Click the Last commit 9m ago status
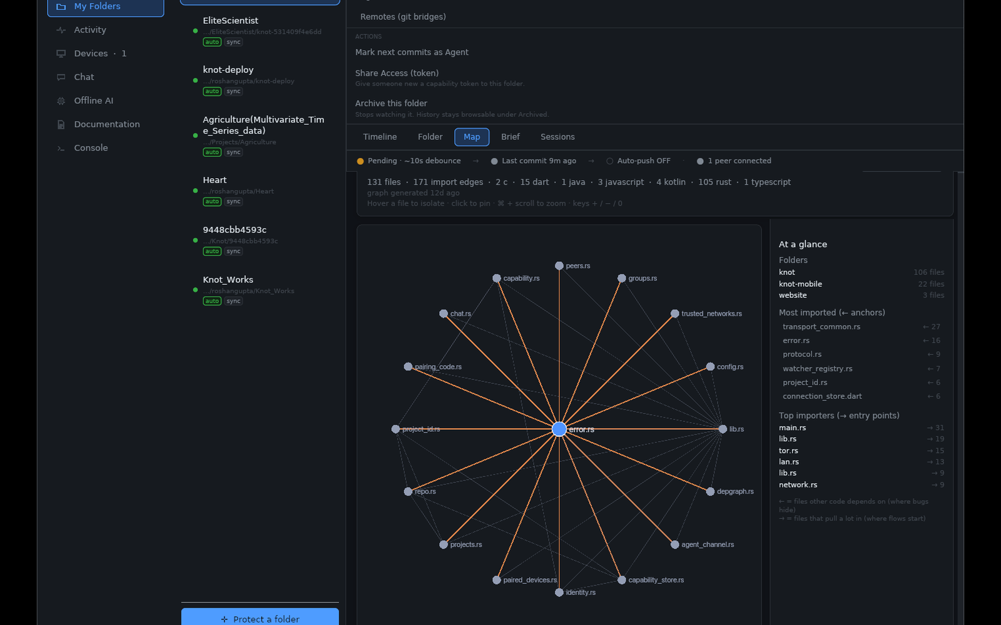 pos(534,161)
